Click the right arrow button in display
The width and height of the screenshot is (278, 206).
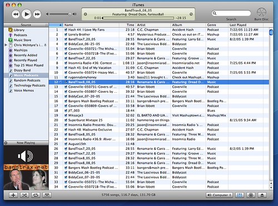click(x=191, y=14)
